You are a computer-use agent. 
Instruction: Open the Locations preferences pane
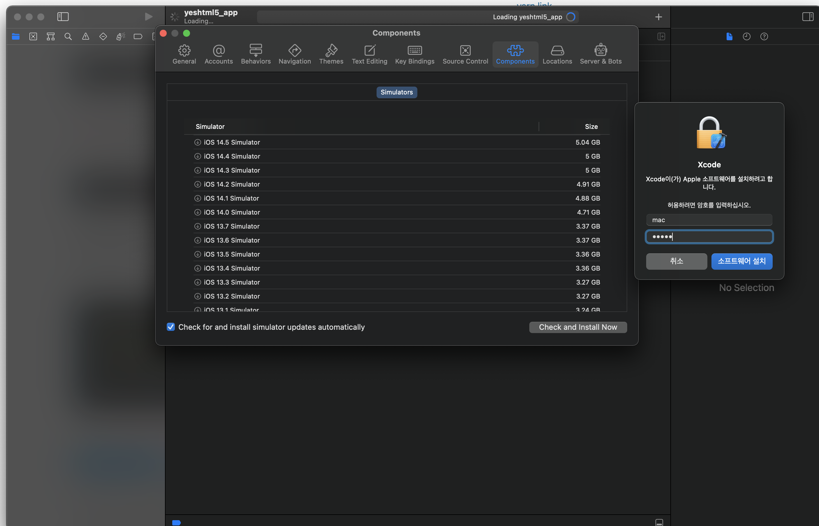557,54
